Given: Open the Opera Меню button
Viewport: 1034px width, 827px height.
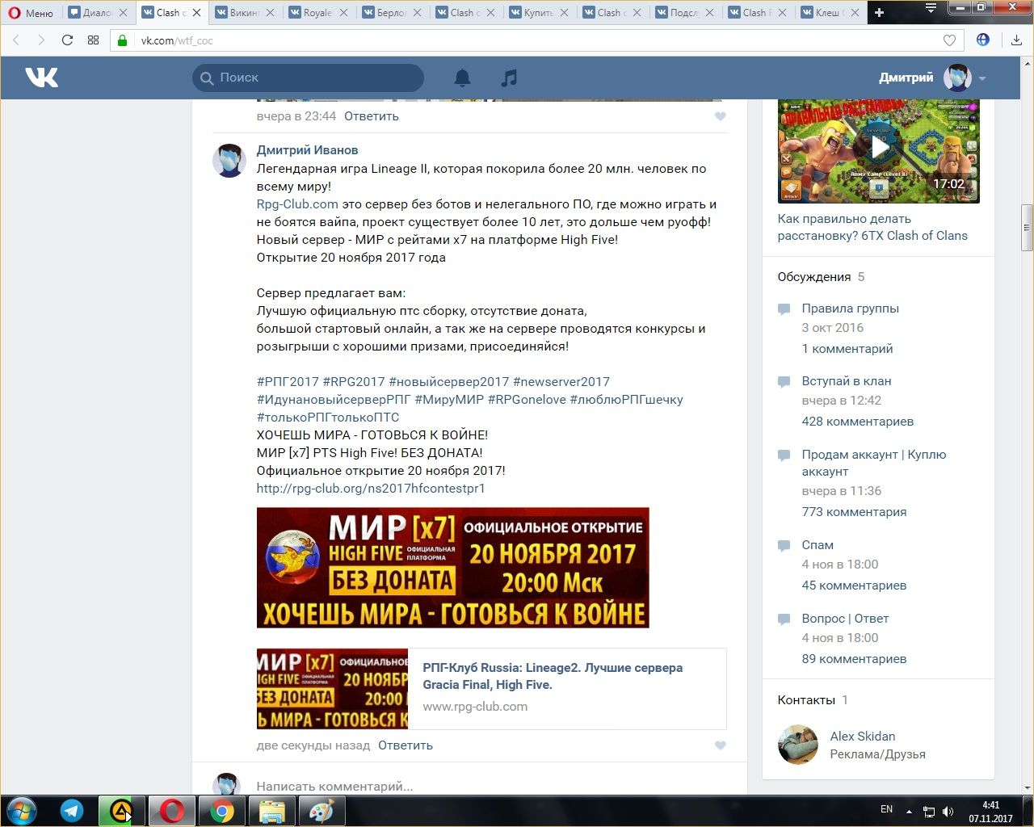Looking at the screenshot, I should click(31, 13).
